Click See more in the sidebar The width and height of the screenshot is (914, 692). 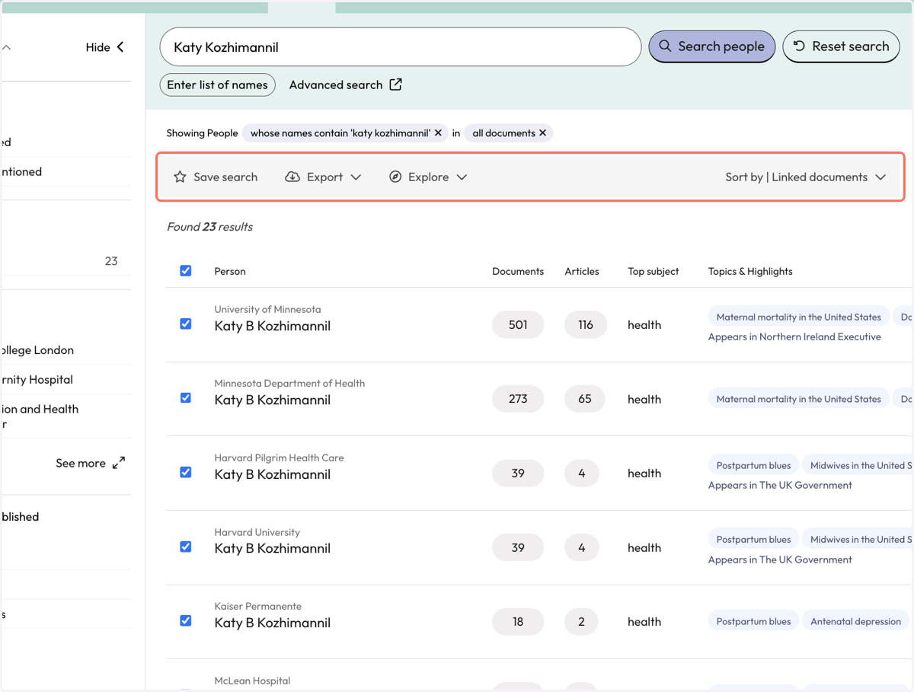tap(81, 463)
